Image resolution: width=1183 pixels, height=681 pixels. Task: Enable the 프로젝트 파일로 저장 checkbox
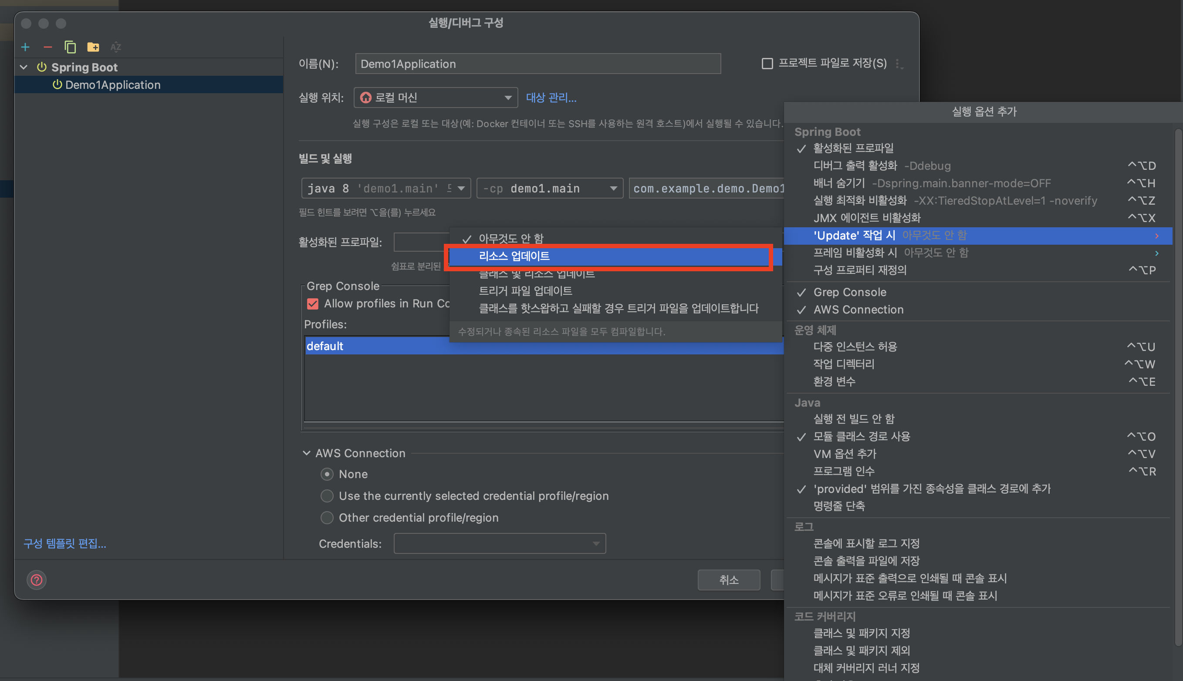tap(767, 64)
